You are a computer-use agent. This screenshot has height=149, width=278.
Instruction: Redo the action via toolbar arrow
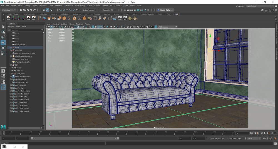coord(34,10)
